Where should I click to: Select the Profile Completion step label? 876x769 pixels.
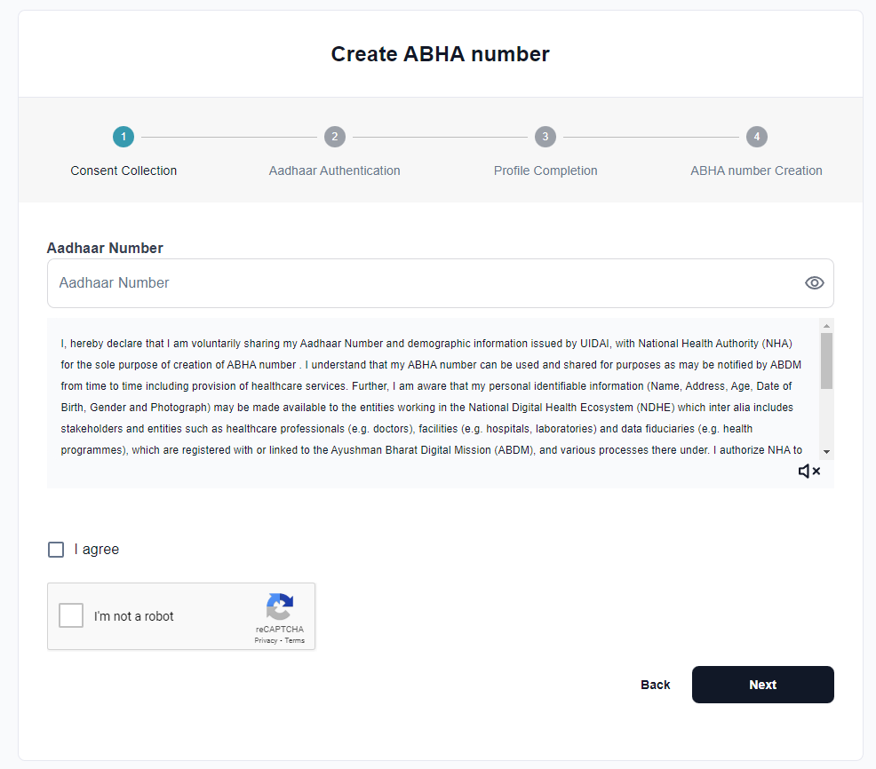coord(546,170)
